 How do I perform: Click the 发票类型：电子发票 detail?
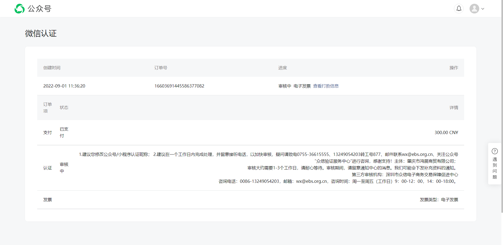(x=439, y=199)
